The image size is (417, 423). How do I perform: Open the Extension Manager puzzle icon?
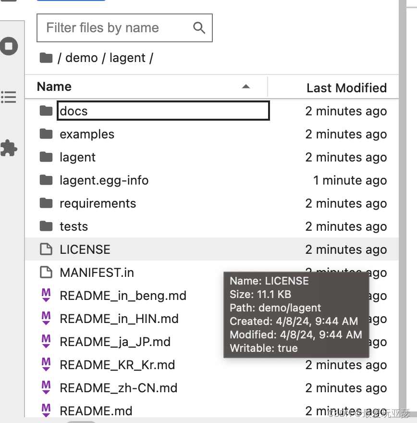coord(9,148)
